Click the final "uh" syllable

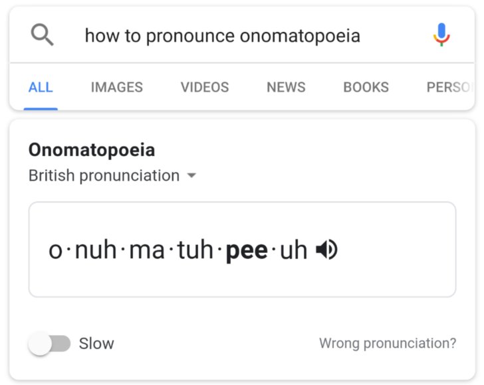(293, 250)
